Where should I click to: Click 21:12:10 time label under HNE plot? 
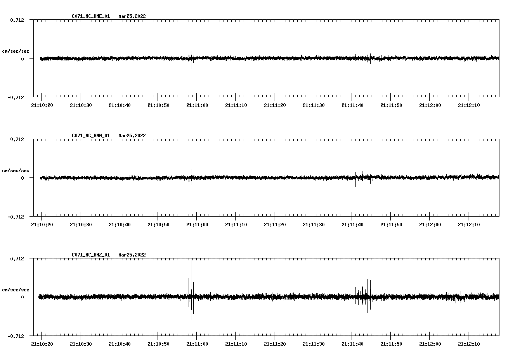click(x=469, y=105)
